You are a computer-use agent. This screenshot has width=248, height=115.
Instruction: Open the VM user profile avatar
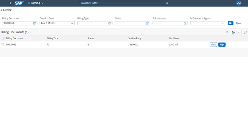click(239, 3)
